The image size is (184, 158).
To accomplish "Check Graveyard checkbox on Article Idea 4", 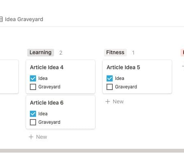I will [x=33, y=87].
